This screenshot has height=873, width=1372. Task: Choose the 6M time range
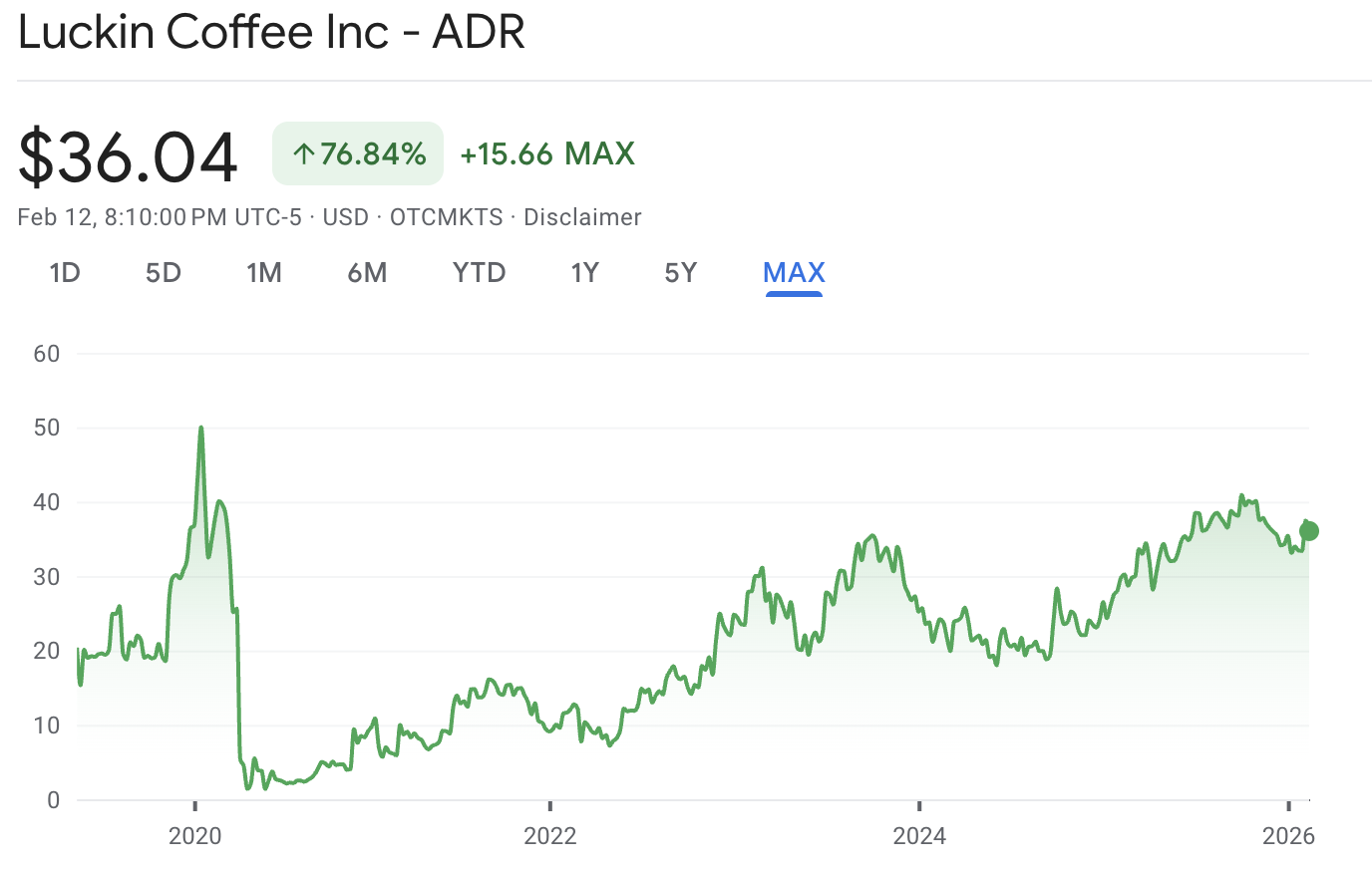367,273
